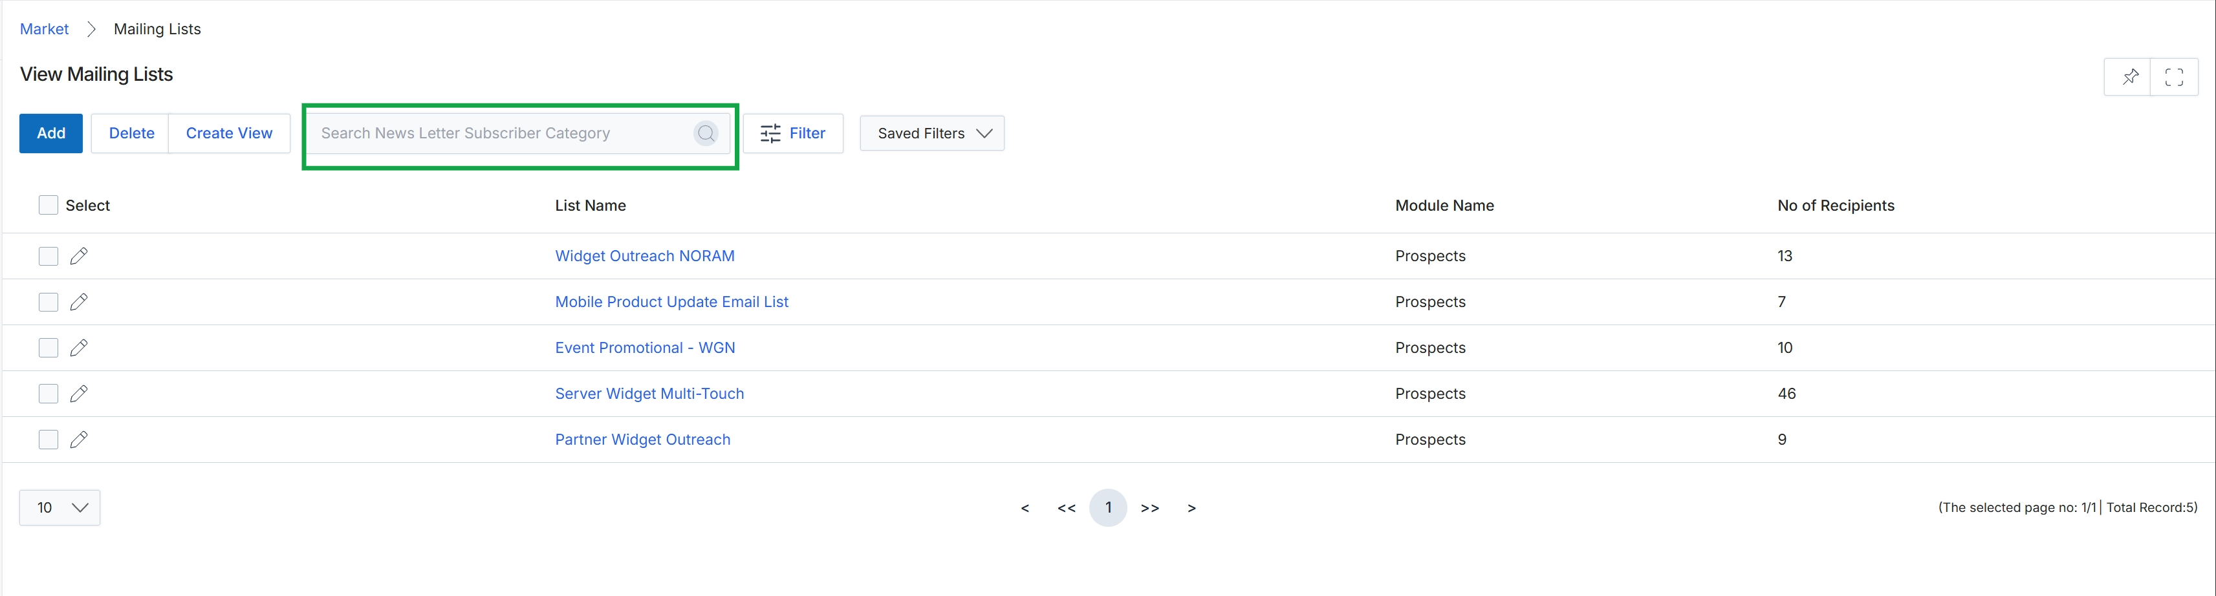Edit Widget Outreach NORAM with pencil icon
This screenshot has height=596, width=2216.
pos(79,256)
